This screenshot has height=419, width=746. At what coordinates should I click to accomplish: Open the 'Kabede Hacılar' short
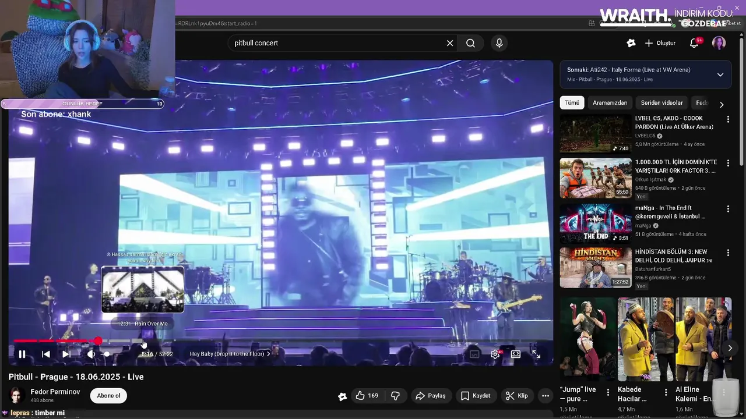coord(645,339)
